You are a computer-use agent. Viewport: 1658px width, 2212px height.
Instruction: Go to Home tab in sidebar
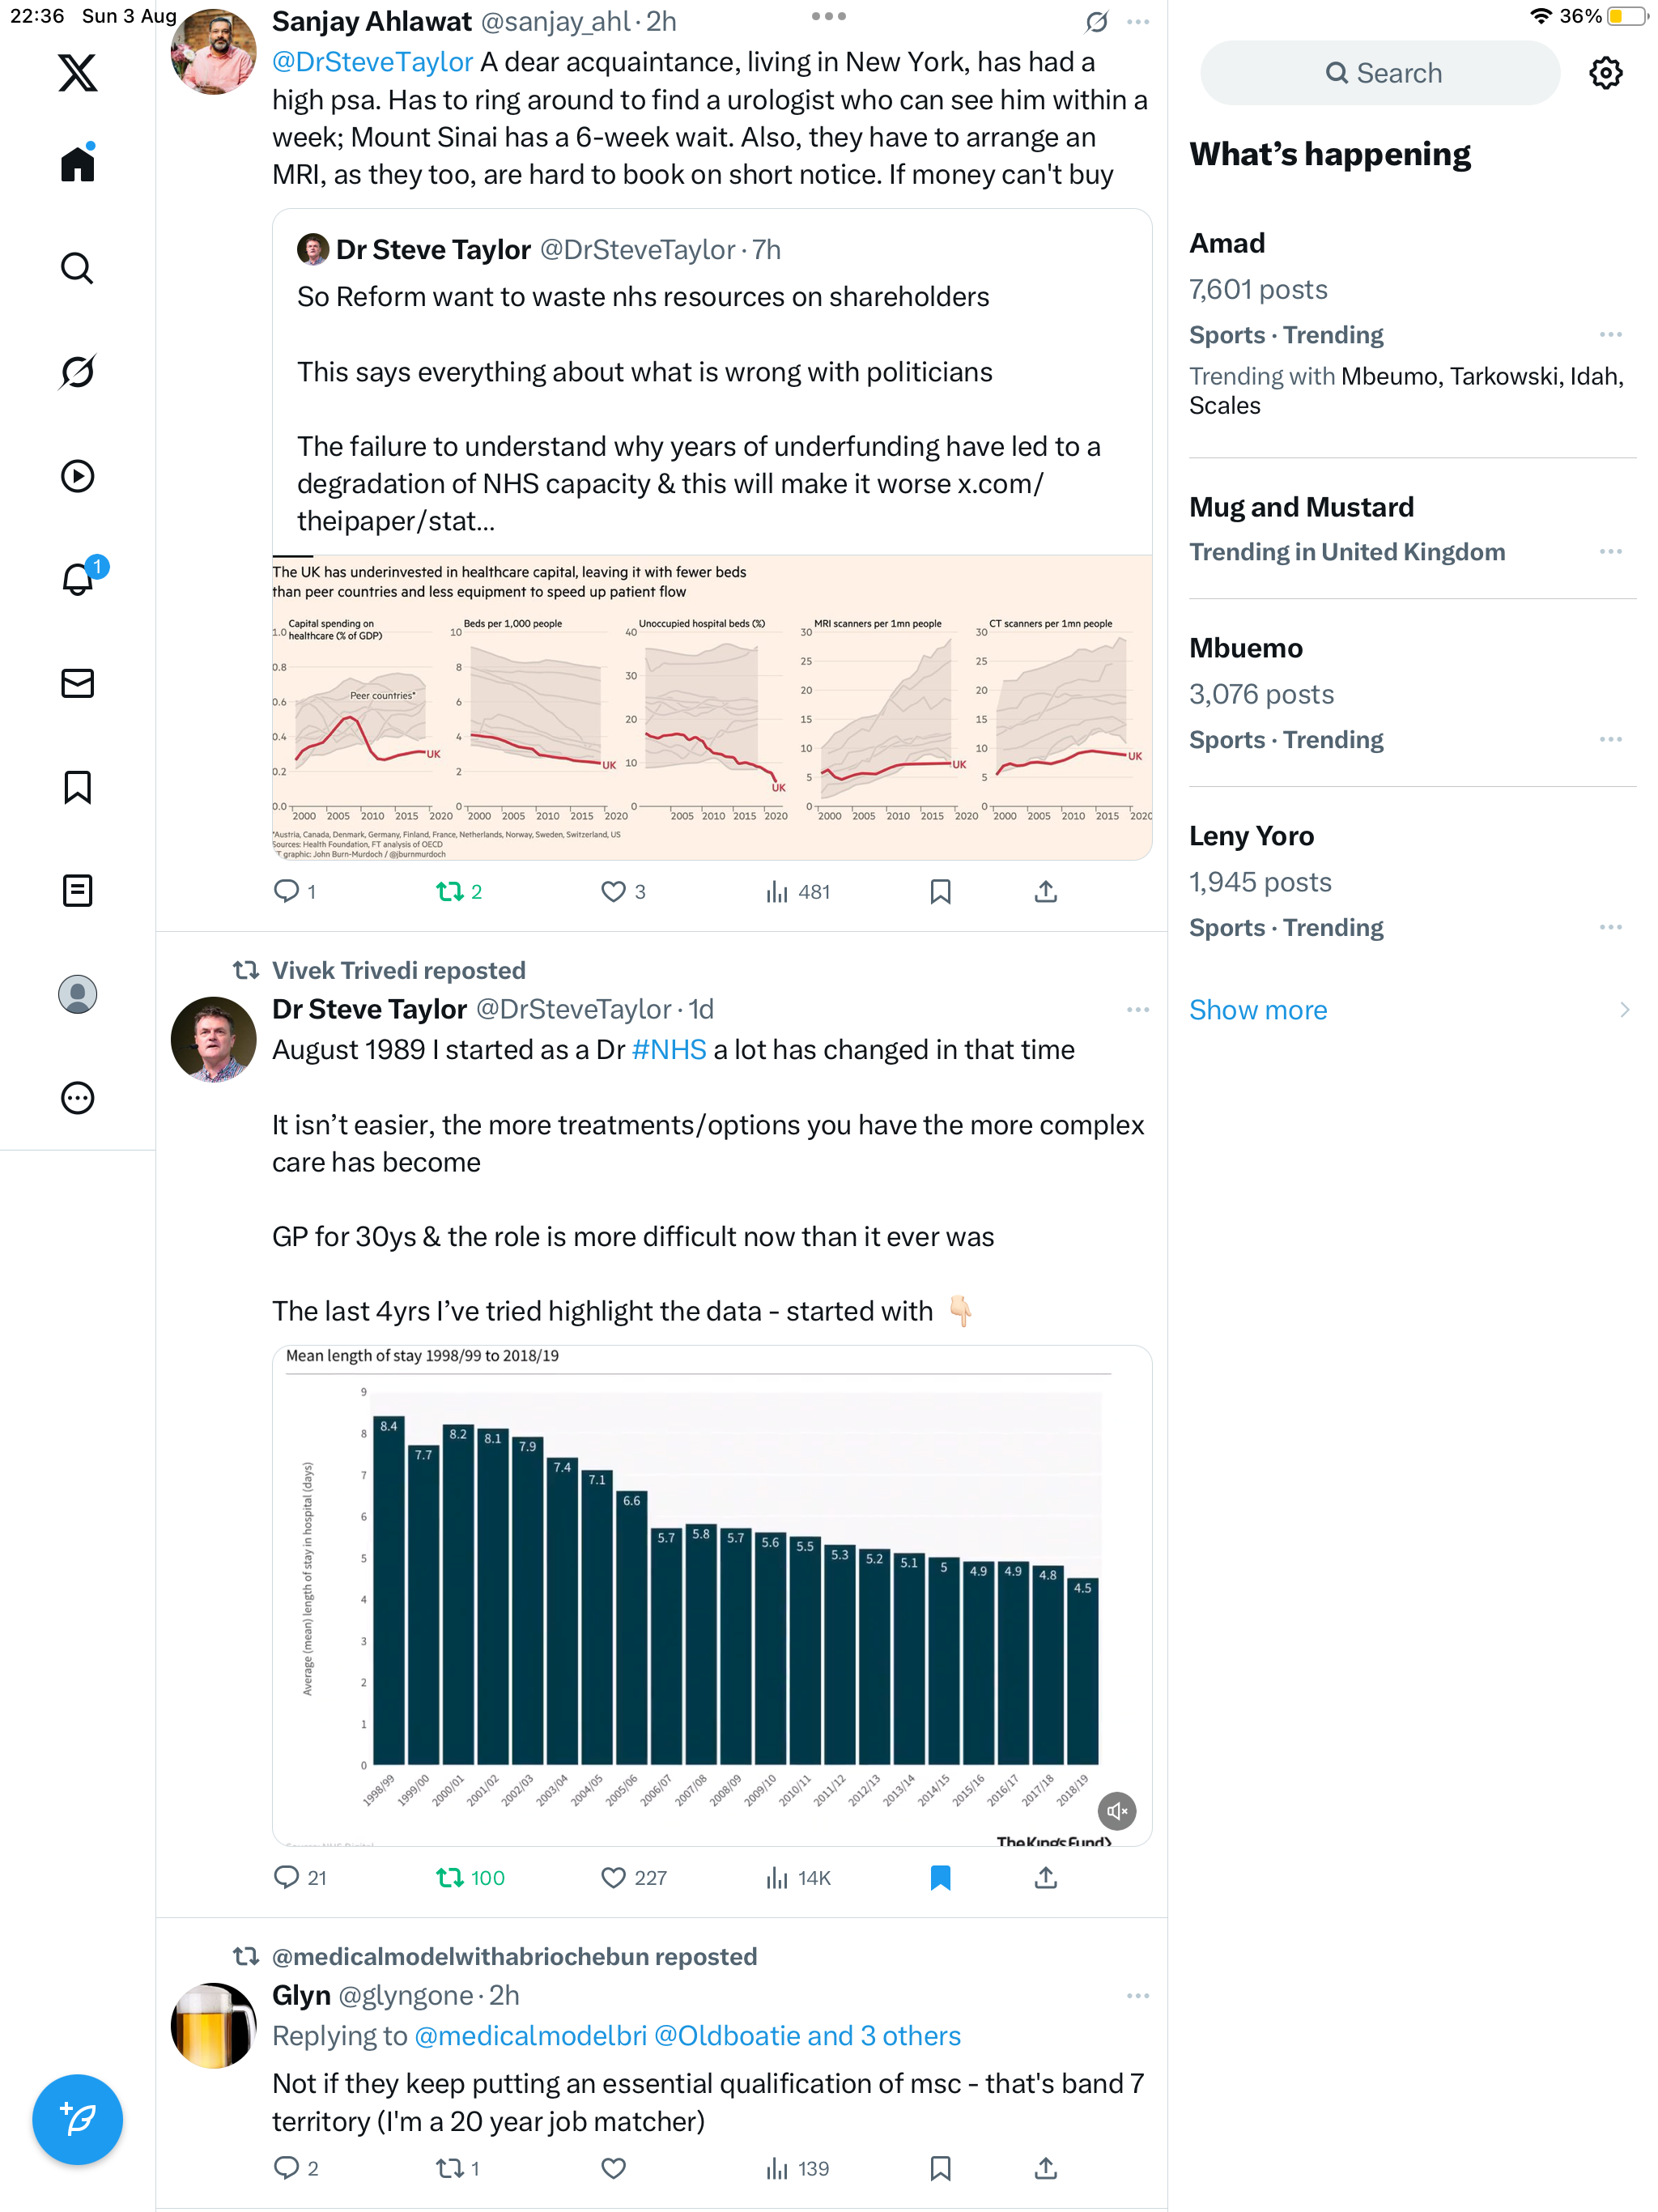pyautogui.click(x=77, y=164)
